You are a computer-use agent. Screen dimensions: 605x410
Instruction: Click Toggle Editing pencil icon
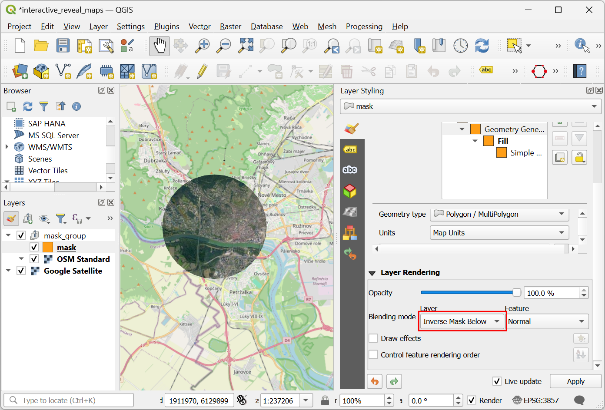pyautogui.click(x=202, y=71)
